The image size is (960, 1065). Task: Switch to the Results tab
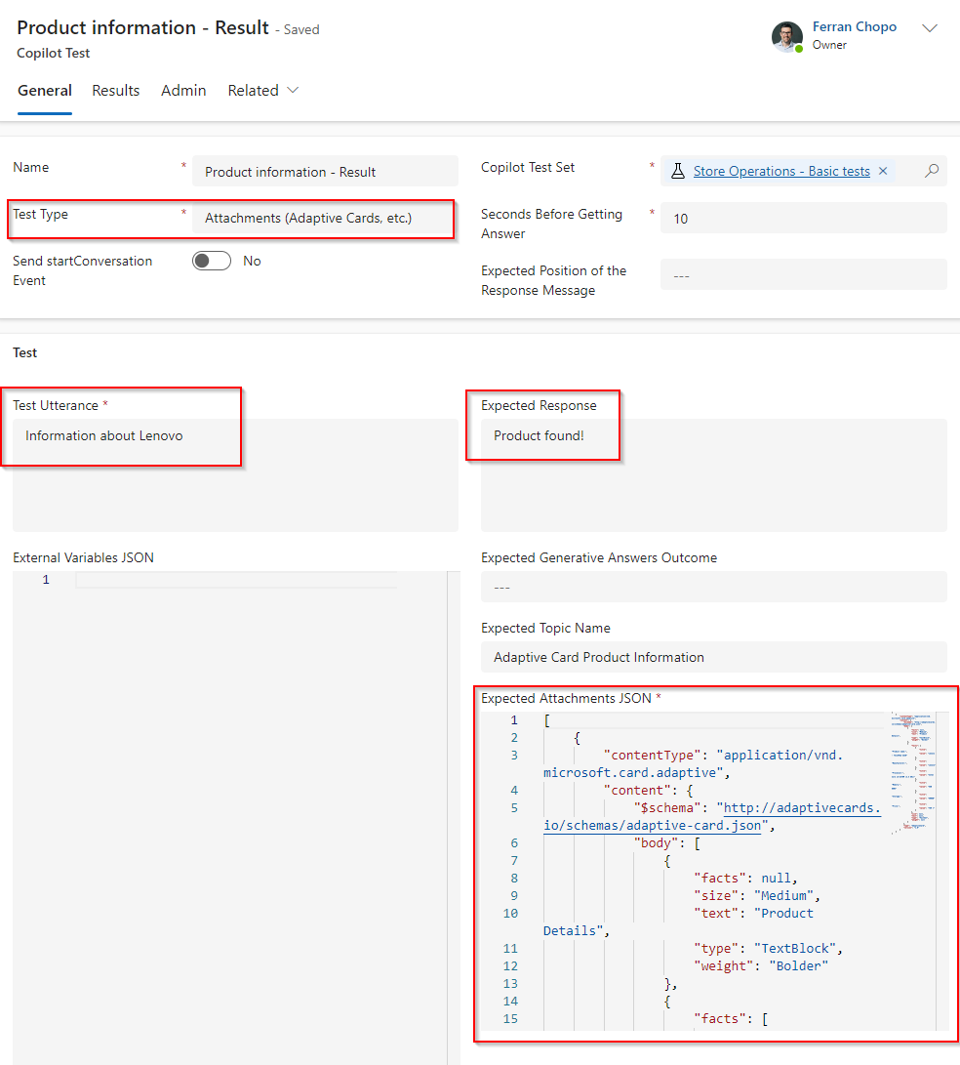click(x=116, y=91)
